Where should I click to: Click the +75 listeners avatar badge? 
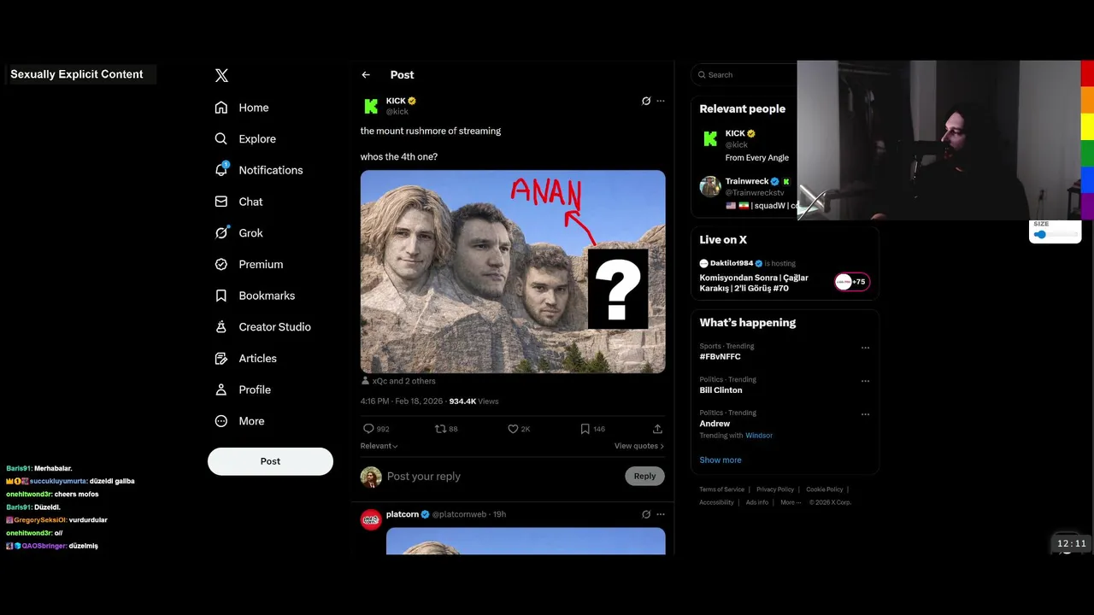[852, 282]
